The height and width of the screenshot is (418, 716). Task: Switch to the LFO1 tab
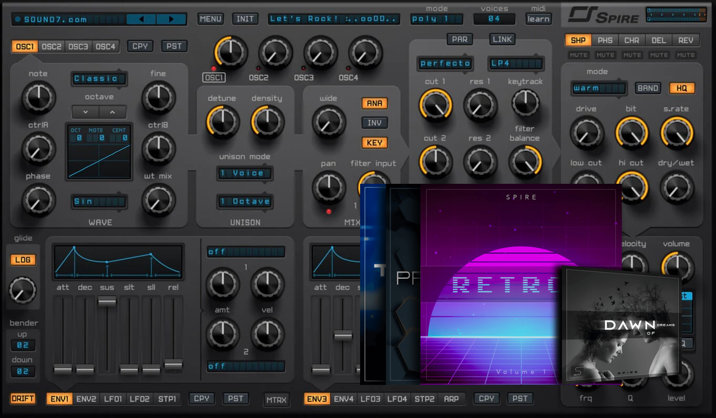click(x=113, y=399)
